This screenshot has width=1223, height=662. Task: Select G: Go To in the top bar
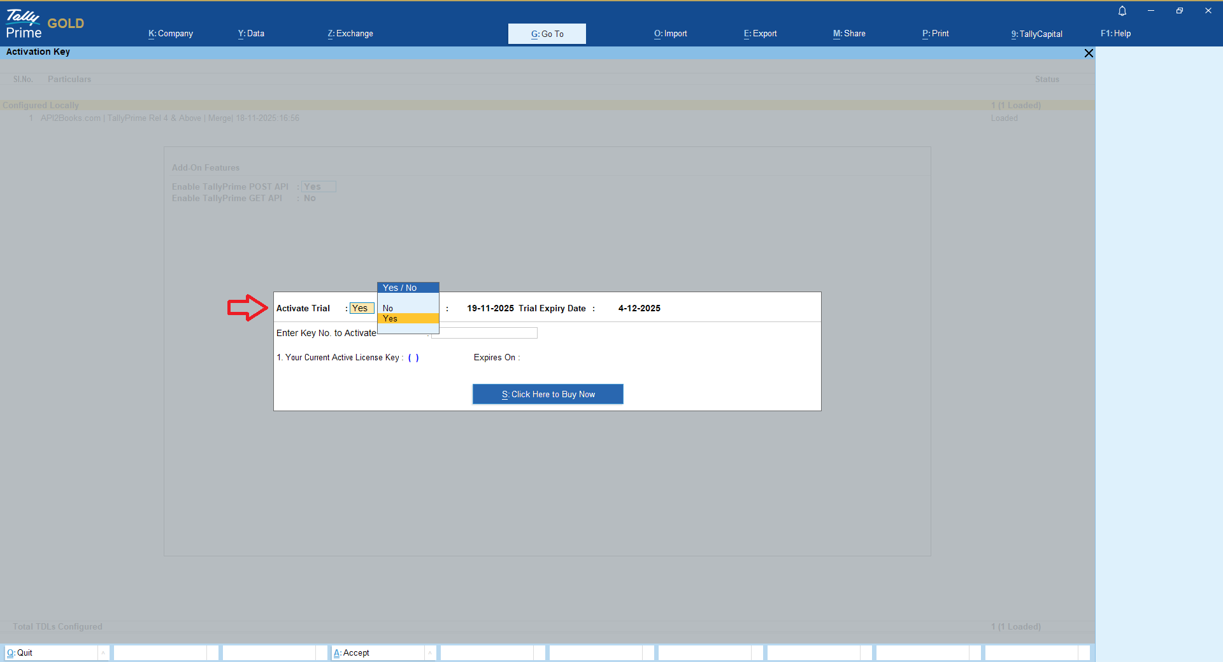pyautogui.click(x=547, y=33)
